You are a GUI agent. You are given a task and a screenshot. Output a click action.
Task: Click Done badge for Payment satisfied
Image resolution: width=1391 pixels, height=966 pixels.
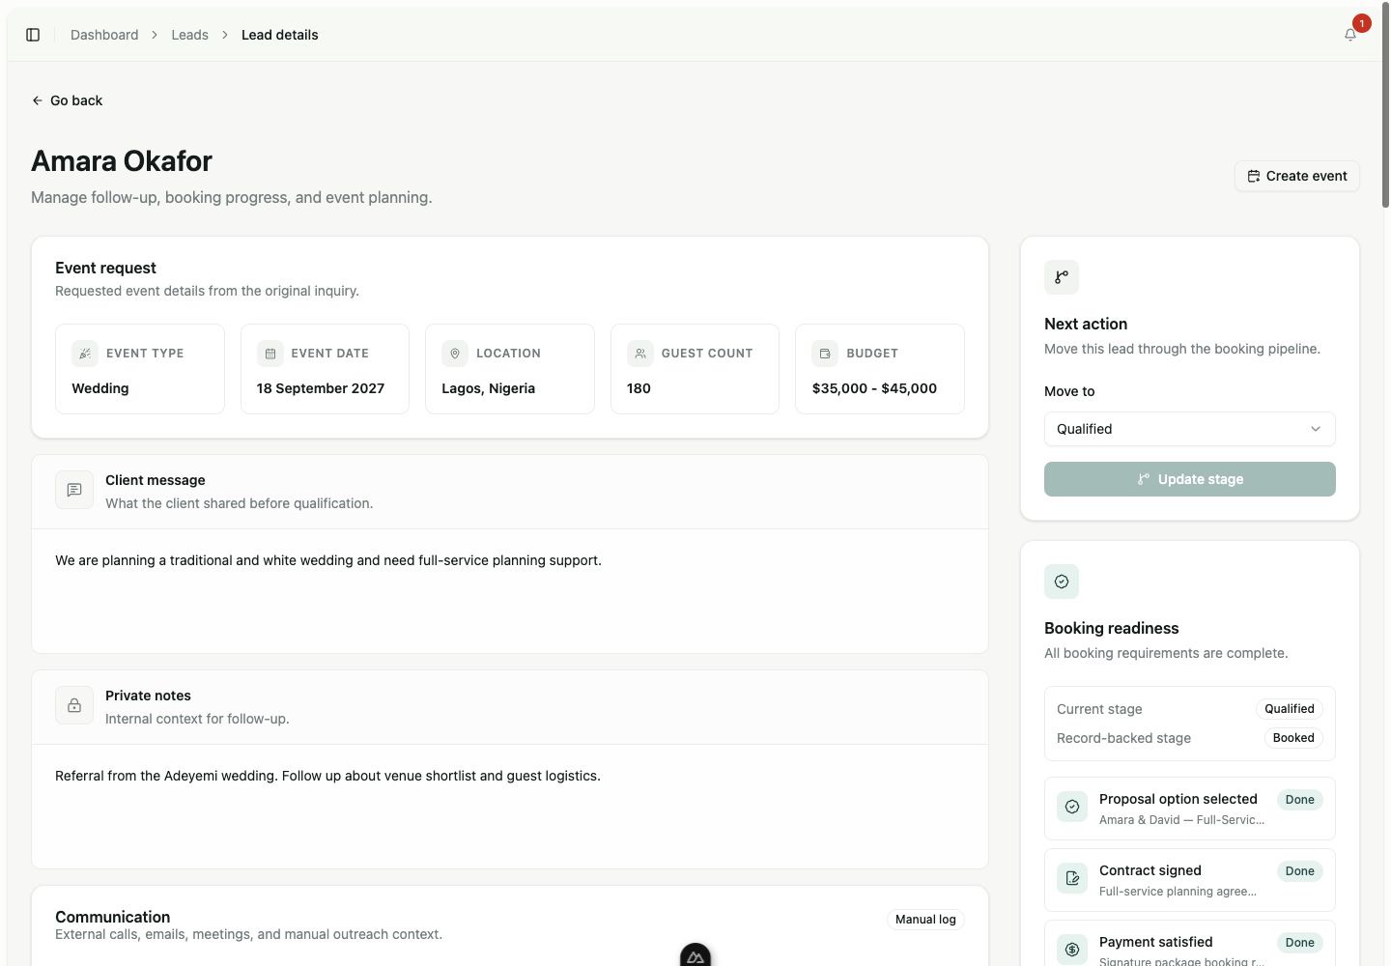tap(1300, 943)
